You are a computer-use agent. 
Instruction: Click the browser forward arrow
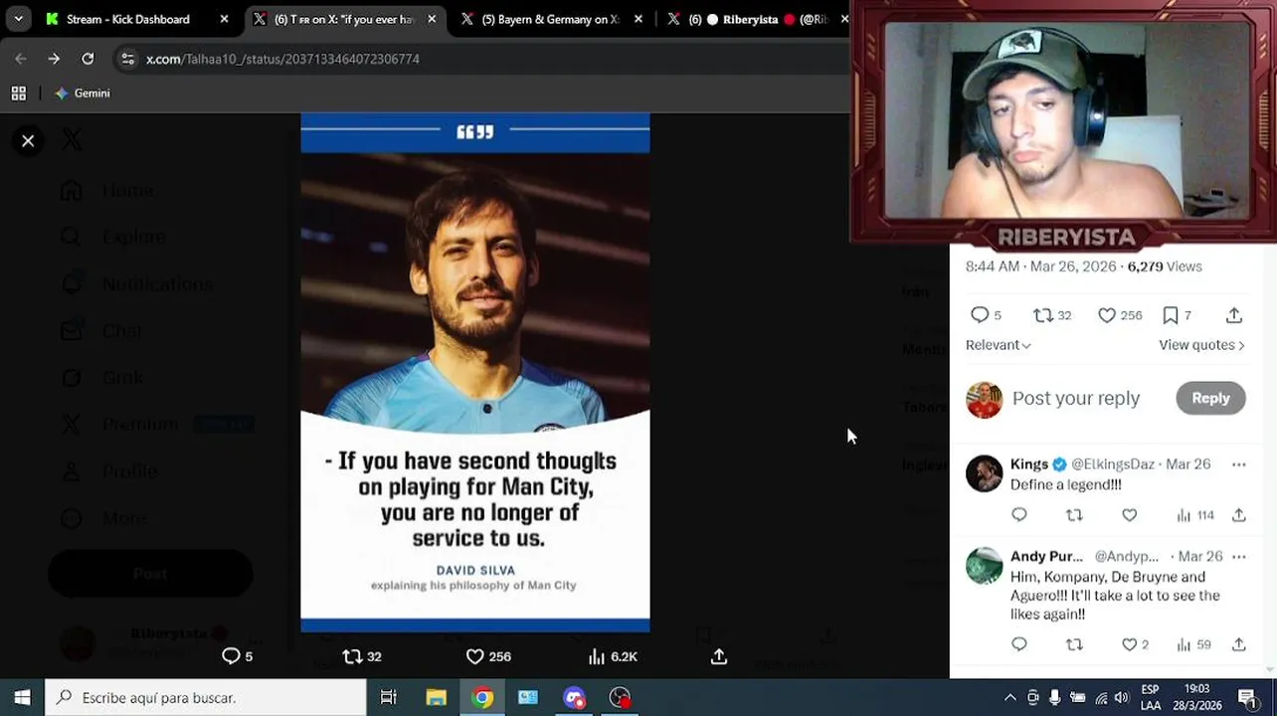click(54, 59)
